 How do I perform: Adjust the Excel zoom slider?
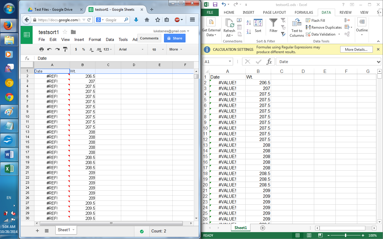346,235
